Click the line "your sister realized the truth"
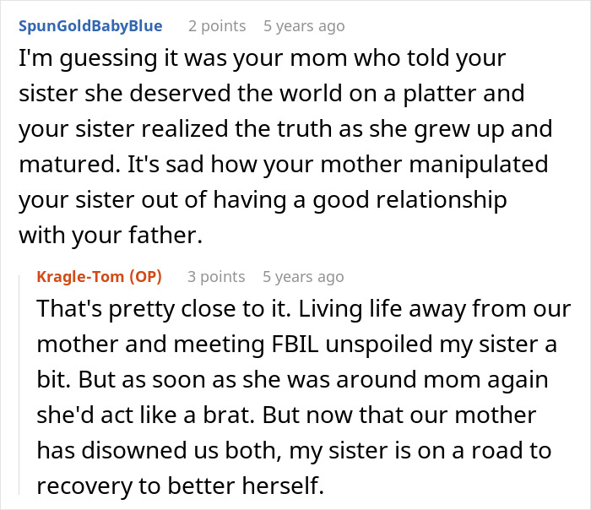The width and height of the screenshot is (591, 510). pos(285,129)
